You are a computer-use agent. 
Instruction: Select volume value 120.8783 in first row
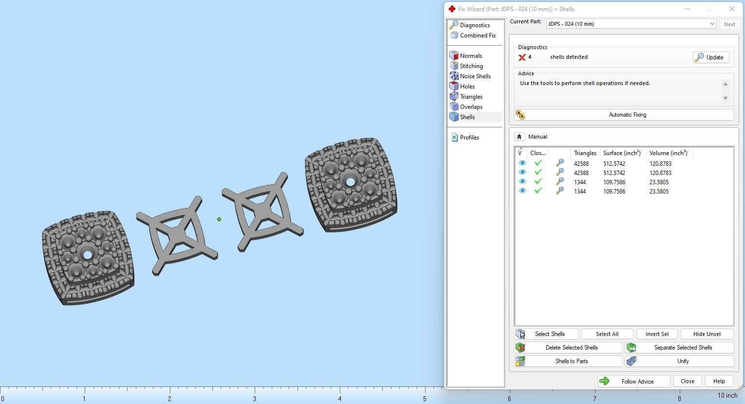[660, 164]
